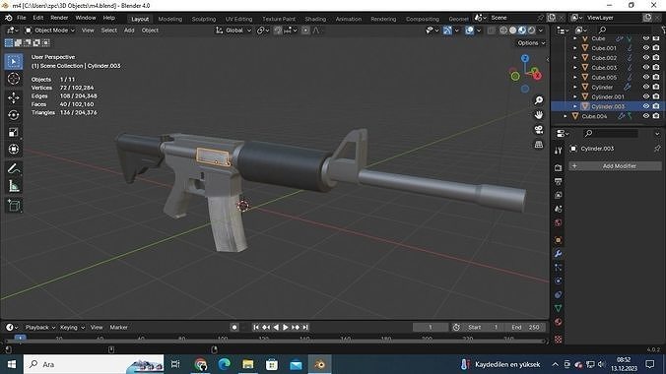Switch to Rendered viewport shading
Screen dimensions: 666x374
tap(531, 31)
